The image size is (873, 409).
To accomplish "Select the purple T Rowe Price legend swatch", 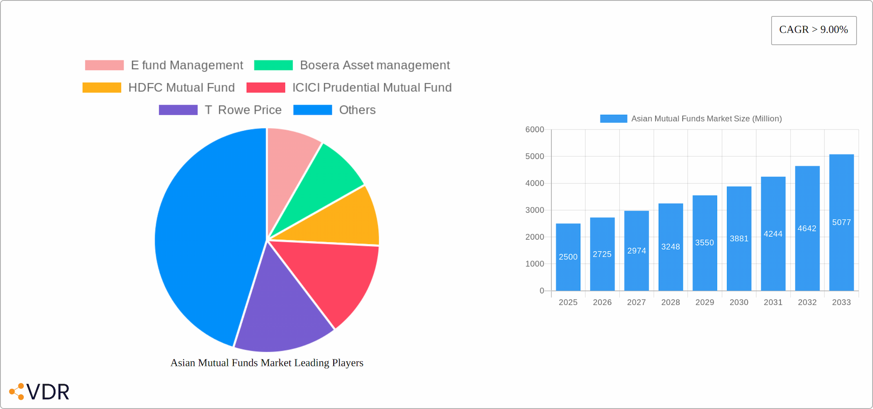I will (178, 109).
